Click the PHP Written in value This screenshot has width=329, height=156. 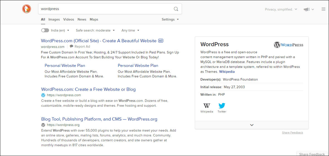pos(221,95)
